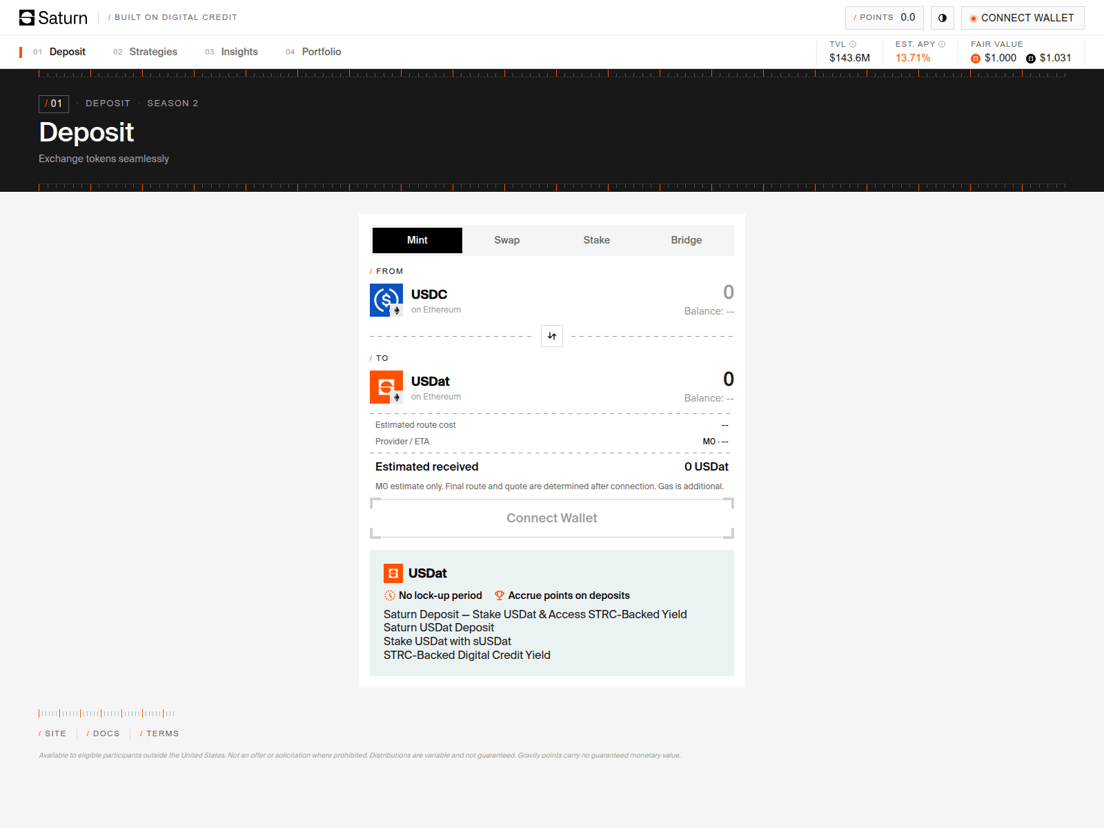Click the 0 USDat estimated received value
The image size is (1104, 828).
click(707, 467)
